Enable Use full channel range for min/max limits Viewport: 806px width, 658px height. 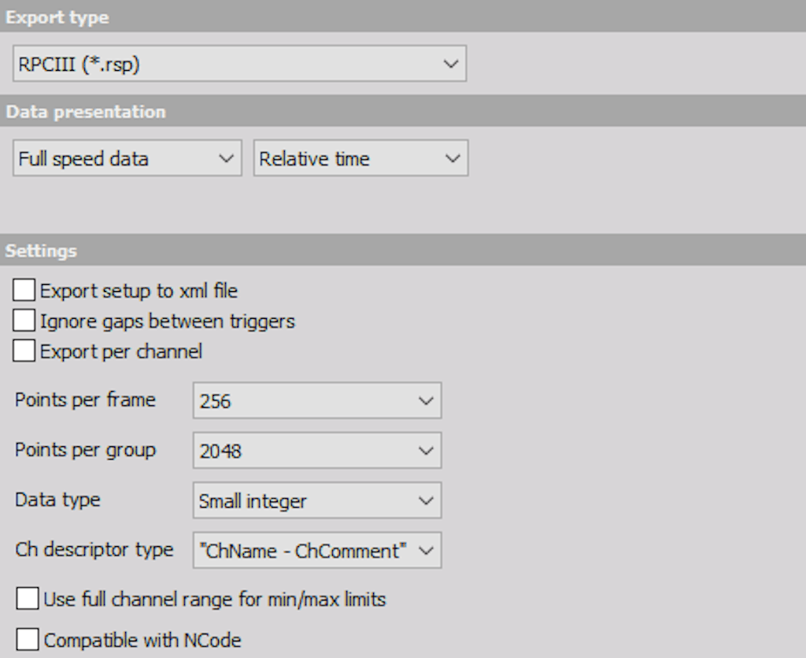pos(28,599)
